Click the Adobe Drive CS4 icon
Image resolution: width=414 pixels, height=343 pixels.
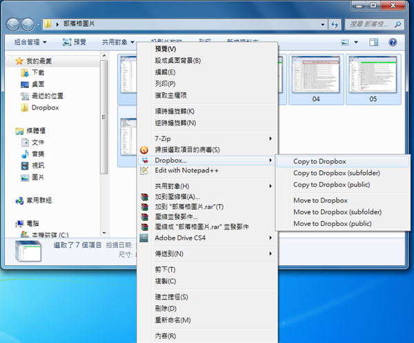click(x=144, y=238)
